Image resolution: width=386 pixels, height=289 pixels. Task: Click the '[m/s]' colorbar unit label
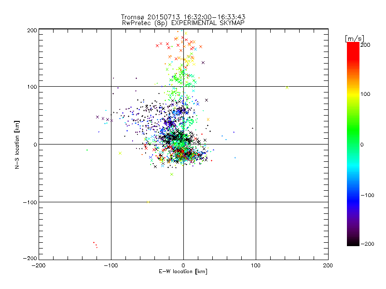[355, 39]
